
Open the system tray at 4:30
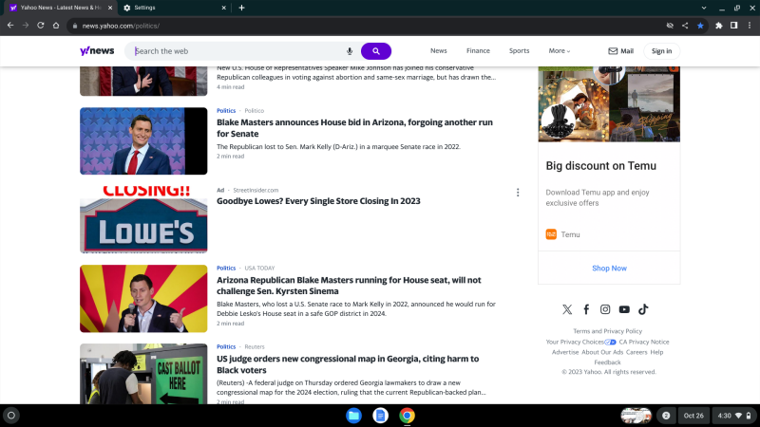pyautogui.click(x=733, y=416)
